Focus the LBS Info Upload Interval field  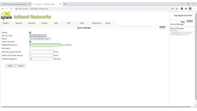42,52
